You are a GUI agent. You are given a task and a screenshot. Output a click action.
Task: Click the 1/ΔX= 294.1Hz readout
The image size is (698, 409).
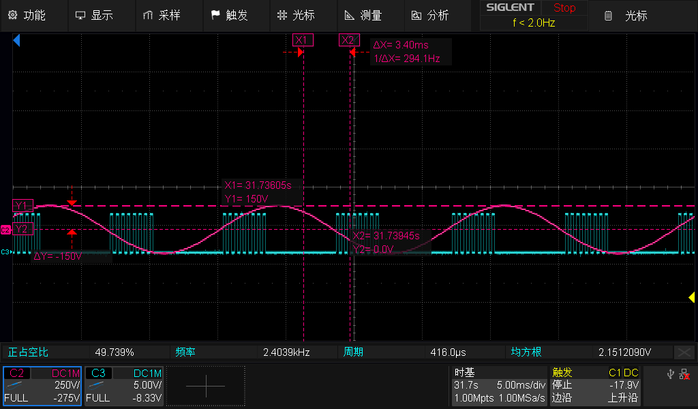(x=407, y=59)
